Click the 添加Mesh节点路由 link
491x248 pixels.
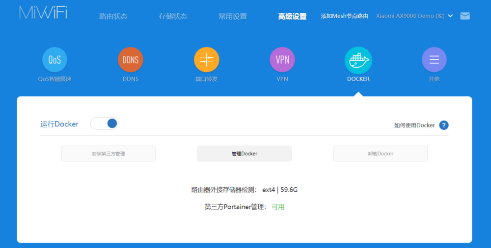coord(344,16)
